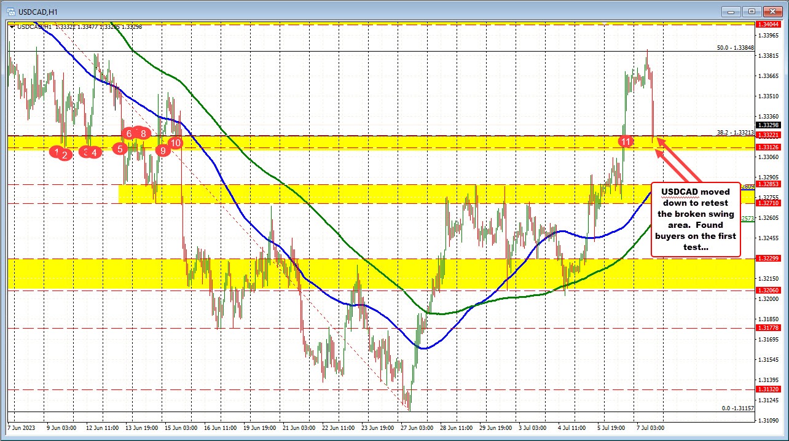Click the 1.31320 support price label

769,389
